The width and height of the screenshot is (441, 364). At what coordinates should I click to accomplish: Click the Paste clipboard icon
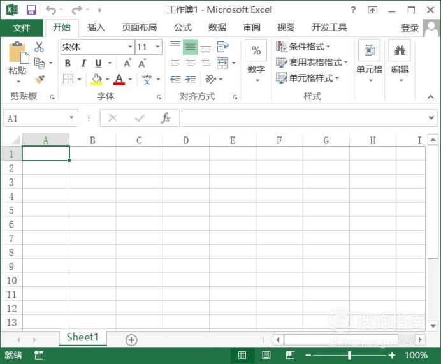(x=18, y=53)
